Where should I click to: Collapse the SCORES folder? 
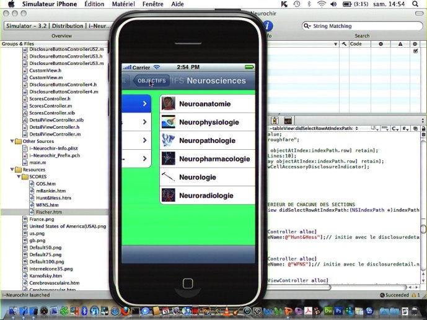click(x=19, y=176)
